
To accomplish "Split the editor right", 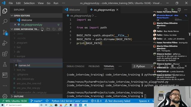I will coord(179,10).
